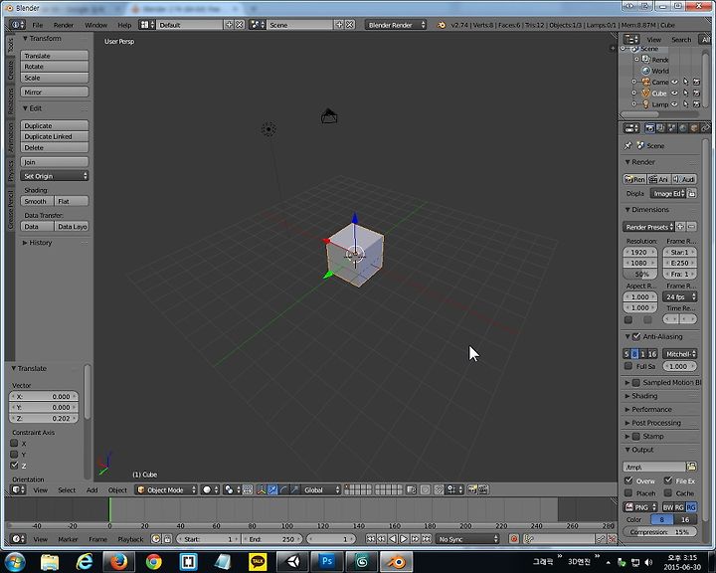Click the timeline auto keyframe record button

(x=514, y=539)
